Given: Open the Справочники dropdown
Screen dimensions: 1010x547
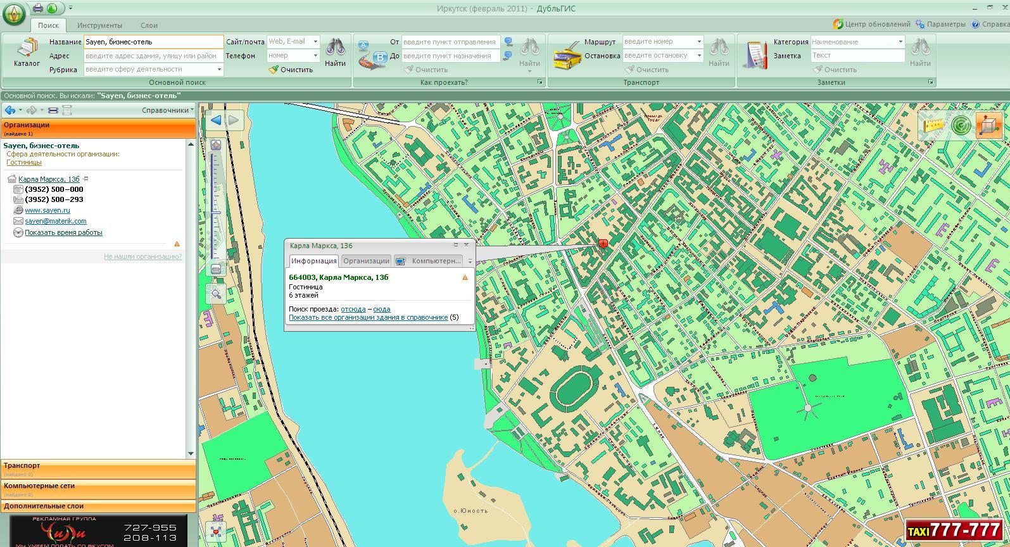Looking at the screenshot, I should point(167,110).
